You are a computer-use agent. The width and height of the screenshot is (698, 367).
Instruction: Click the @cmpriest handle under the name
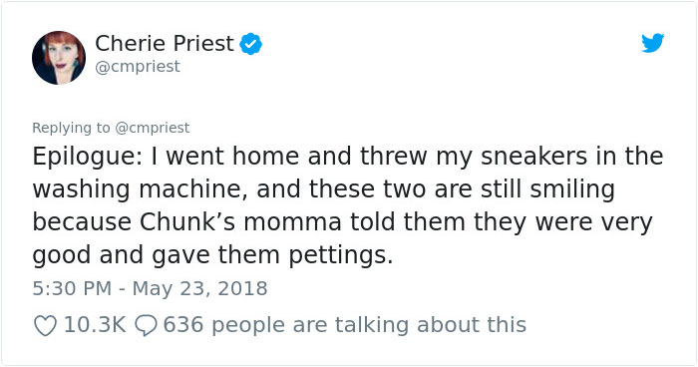pyautogui.click(x=138, y=67)
